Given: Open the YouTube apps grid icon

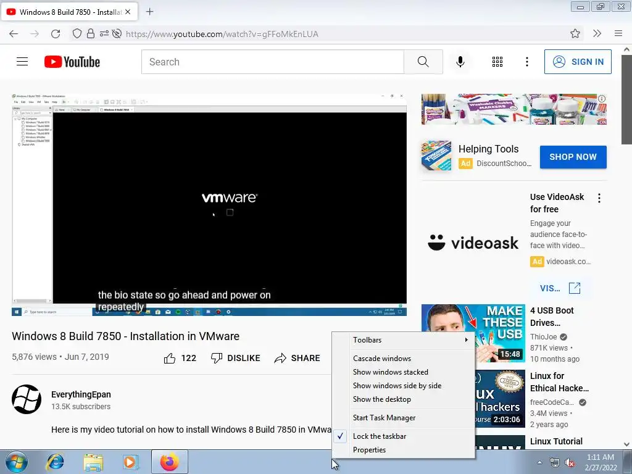Looking at the screenshot, I should (x=497, y=62).
